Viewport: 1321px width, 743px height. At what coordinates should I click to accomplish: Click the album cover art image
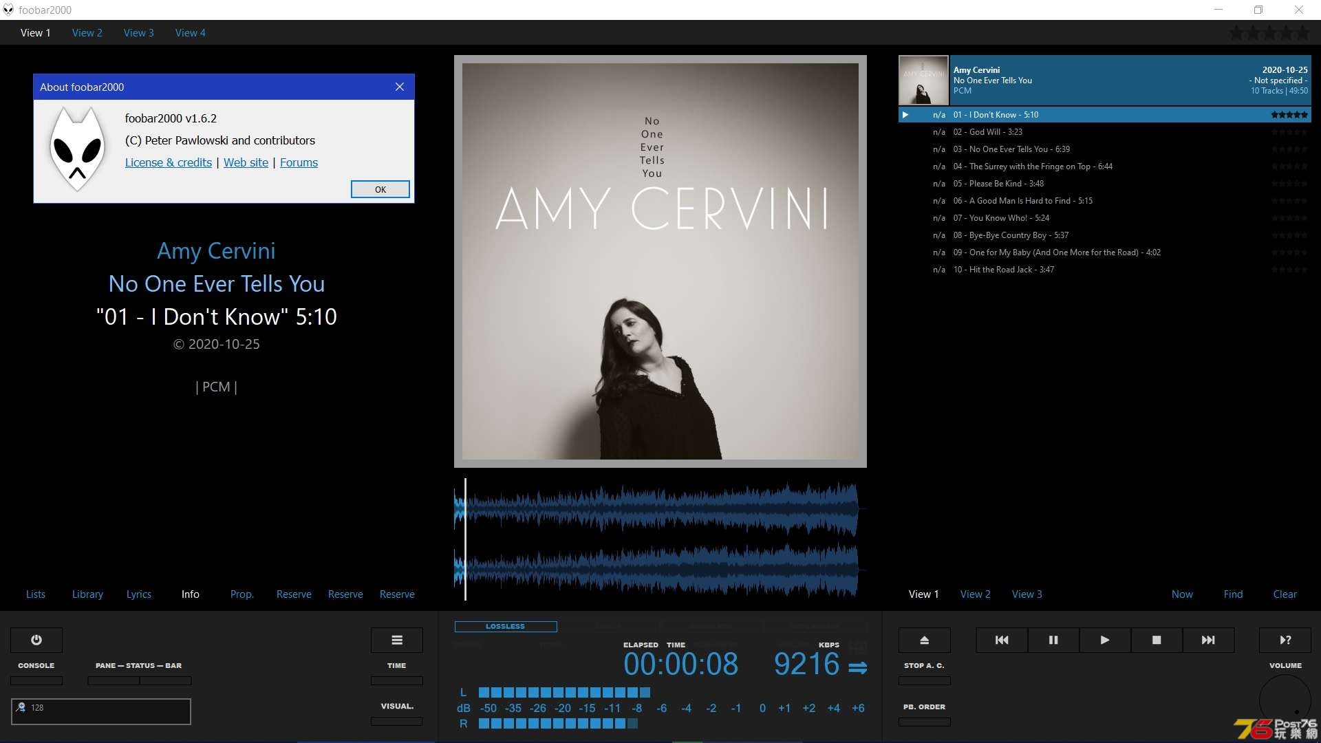[x=660, y=261]
